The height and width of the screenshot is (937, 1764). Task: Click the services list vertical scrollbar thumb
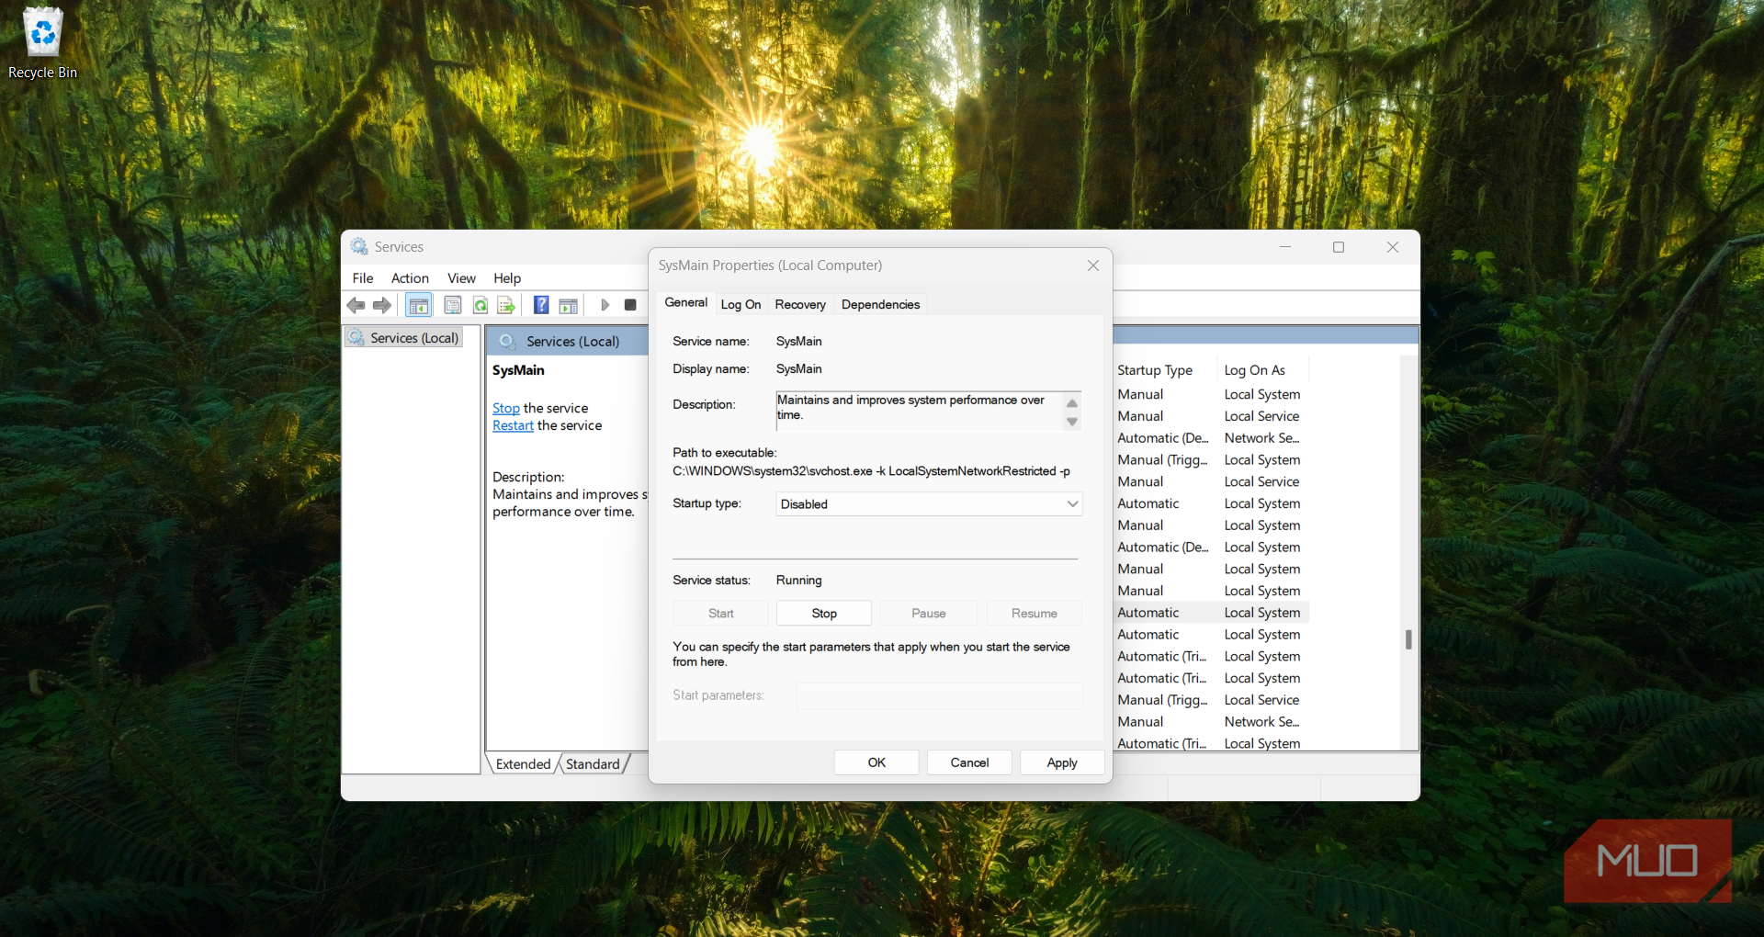pyautogui.click(x=1408, y=639)
